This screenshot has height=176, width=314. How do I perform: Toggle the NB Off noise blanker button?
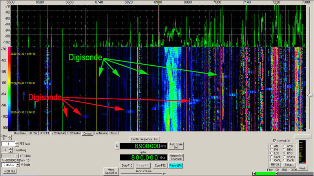click(x=275, y=165)
